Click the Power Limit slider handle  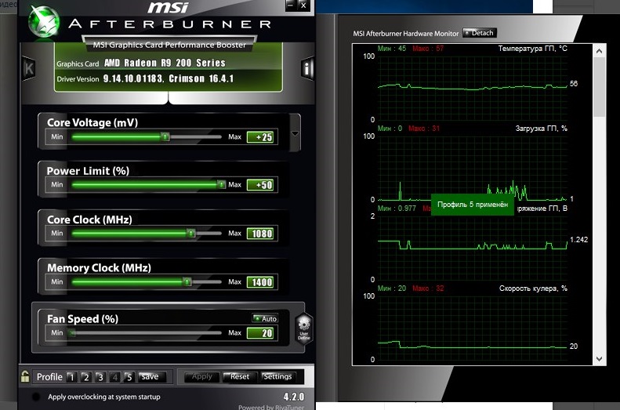pyautogui.click(x=221, y=185)
